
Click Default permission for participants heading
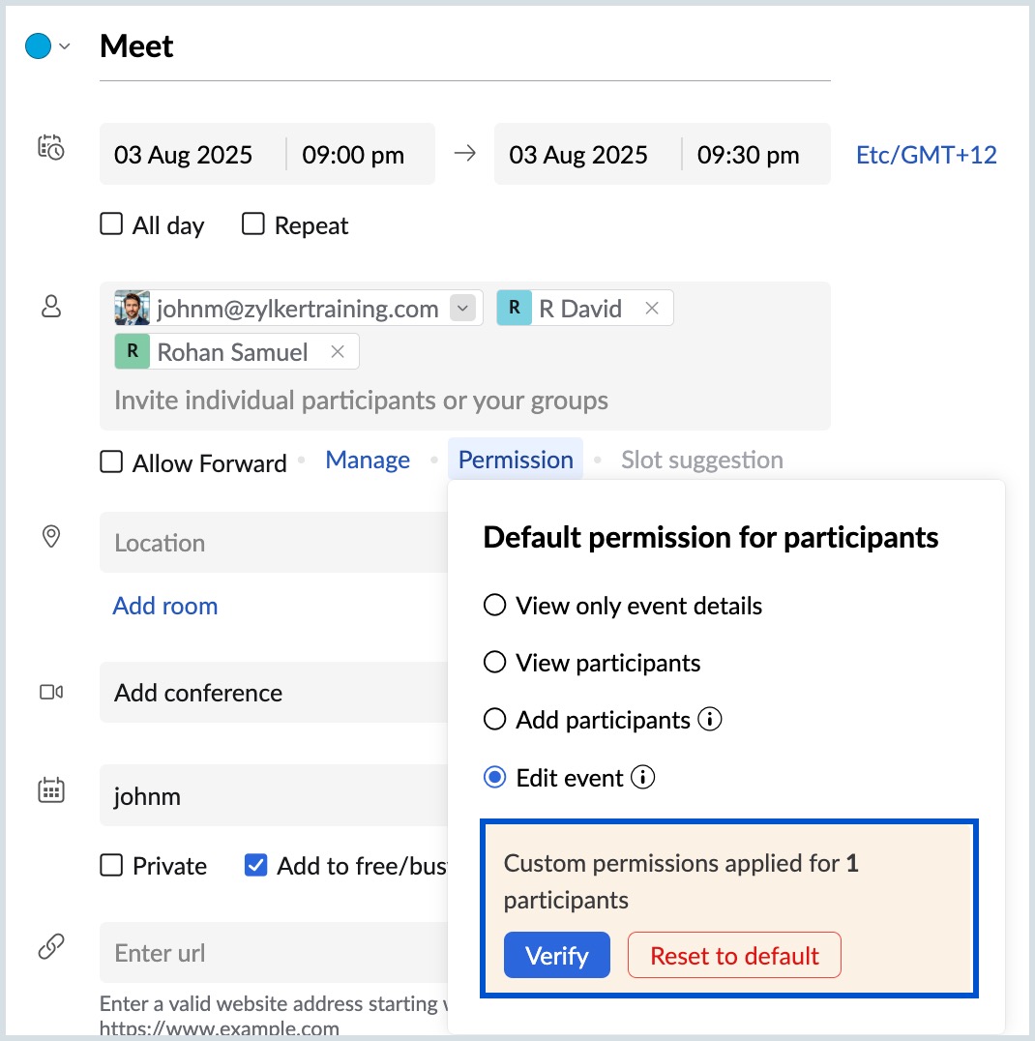pos(710,537)
